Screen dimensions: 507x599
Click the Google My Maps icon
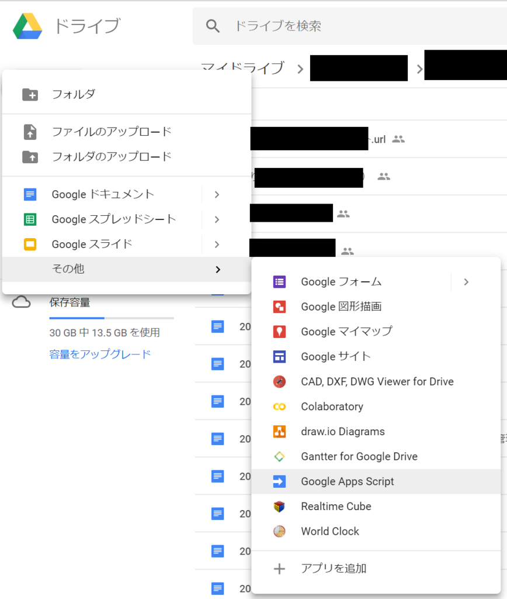click(279, 332)
